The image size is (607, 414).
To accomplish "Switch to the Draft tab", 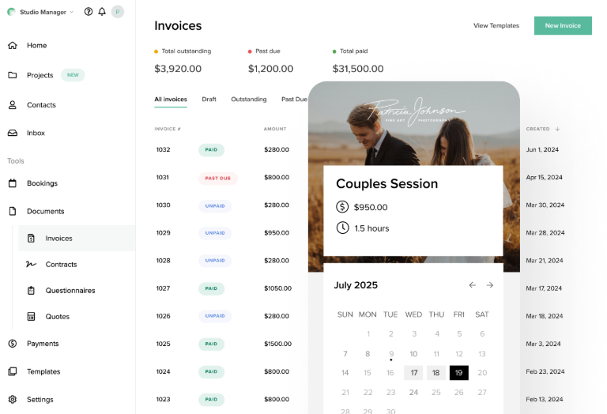I will click(x=209, y=100).
